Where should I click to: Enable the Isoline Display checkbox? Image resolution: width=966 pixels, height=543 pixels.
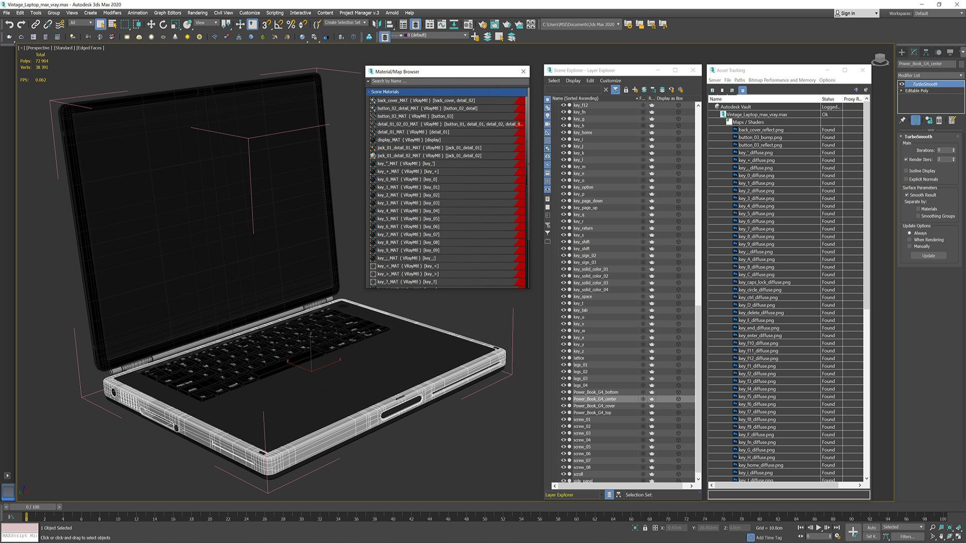[906, 171]
